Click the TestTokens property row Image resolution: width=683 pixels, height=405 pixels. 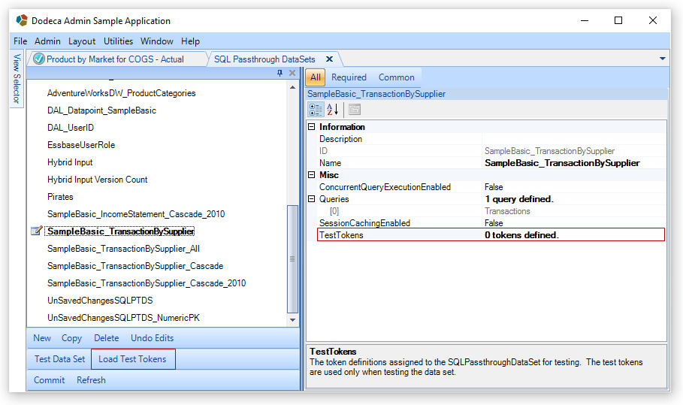pos(491,234)
